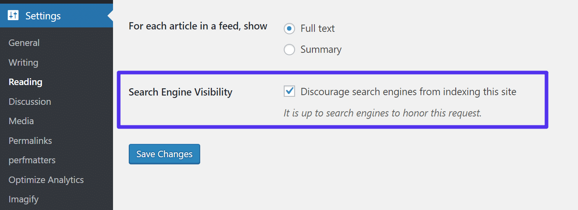The width and height of the screenshot is (578, 210).
Task: Open Permalinks settings page
Action: coord(30,141)
